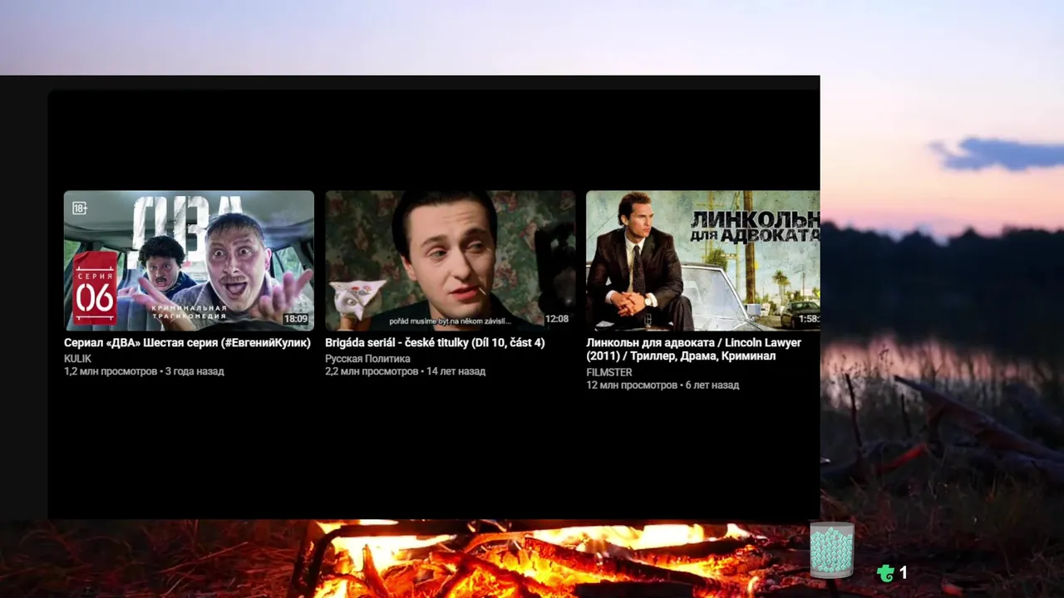Click the green puzzle piece counter icon
Screen dimensions: 1064x598
point(885,572)
